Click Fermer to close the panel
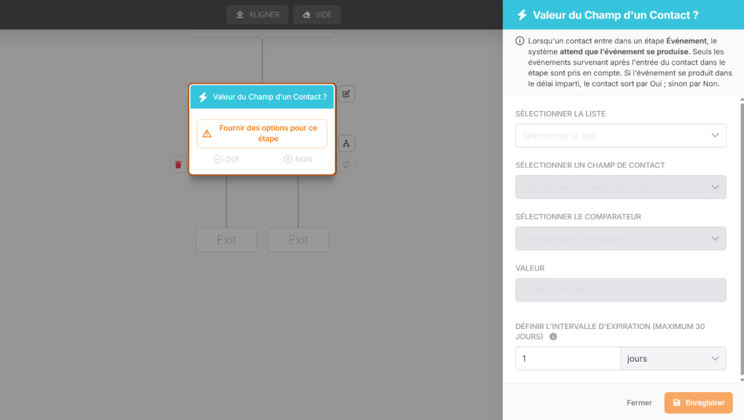Image resolution: width=744 pixels, height=420 pixels. pyautogui.click(x=639, y=403)
